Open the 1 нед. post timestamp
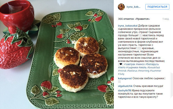Screen dimensions: 173x109 click(166, 19)
